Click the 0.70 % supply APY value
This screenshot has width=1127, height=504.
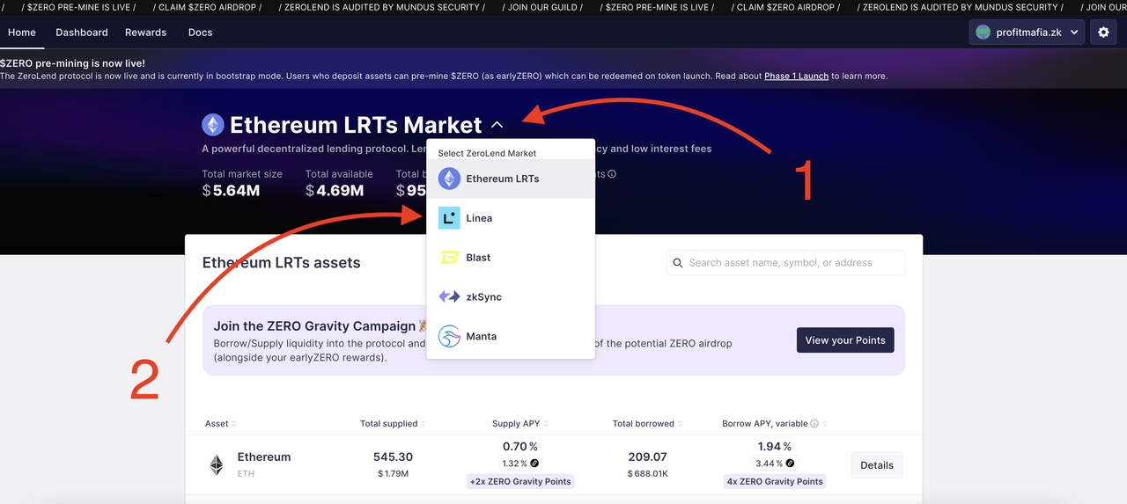click(520, 447)
